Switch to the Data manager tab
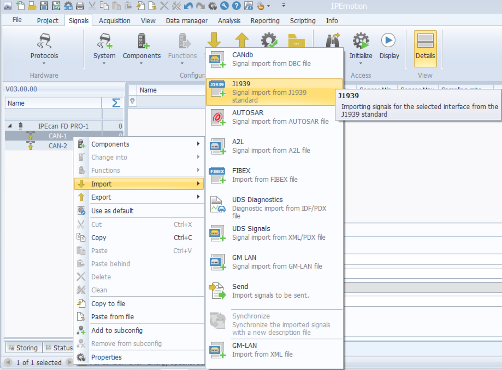Screen dimensions: 502x370 [x=187, y=21]
